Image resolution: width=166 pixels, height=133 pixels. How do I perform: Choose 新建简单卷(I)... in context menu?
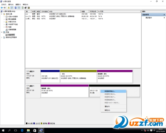click(x=113, y=91)
